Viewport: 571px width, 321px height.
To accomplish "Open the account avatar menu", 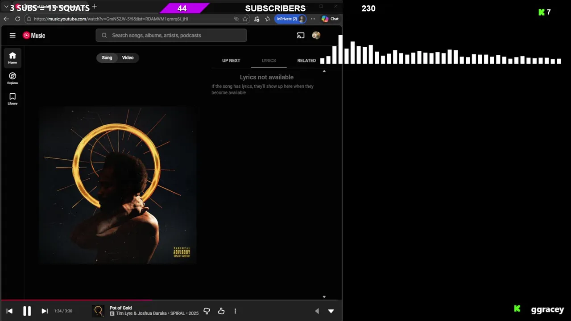I will (x=316, y=35).
